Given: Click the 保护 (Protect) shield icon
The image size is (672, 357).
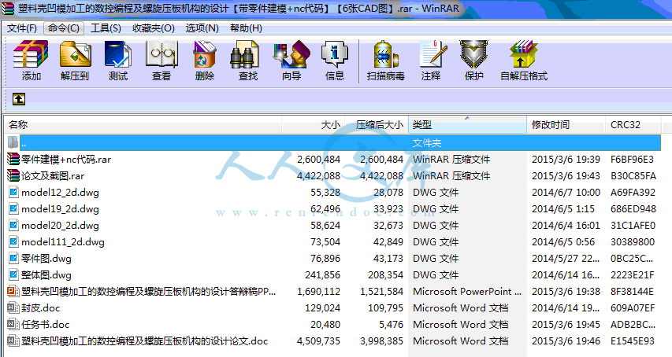Looking at the screenshot, I should [473, 54].
